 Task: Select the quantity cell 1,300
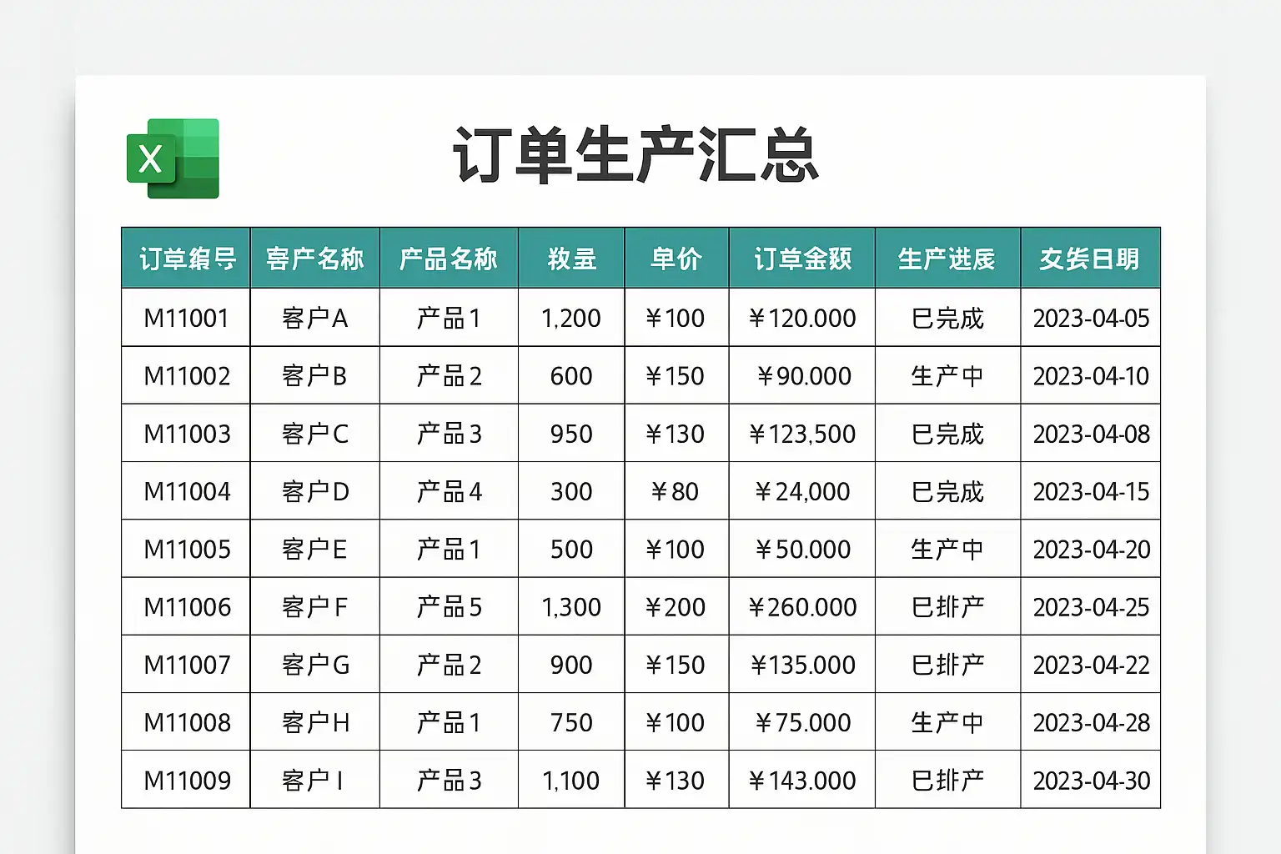tap(571, 607)
